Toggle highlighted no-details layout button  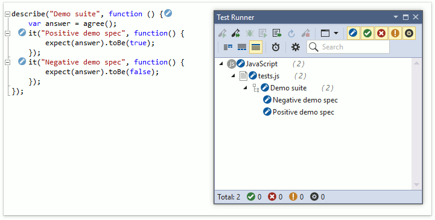pos(256,47)
